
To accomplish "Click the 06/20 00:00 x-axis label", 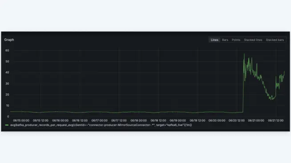I will click(217, 120).
